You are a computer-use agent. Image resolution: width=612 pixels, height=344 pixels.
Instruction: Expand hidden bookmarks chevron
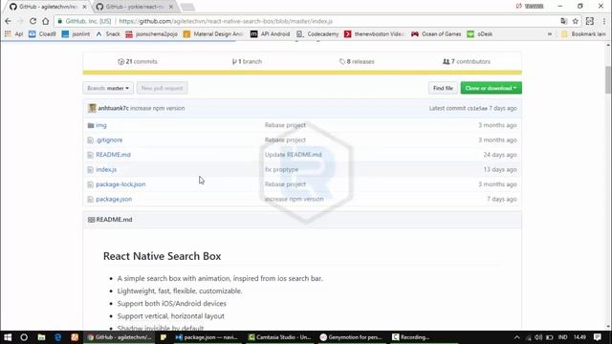(550, 34)
